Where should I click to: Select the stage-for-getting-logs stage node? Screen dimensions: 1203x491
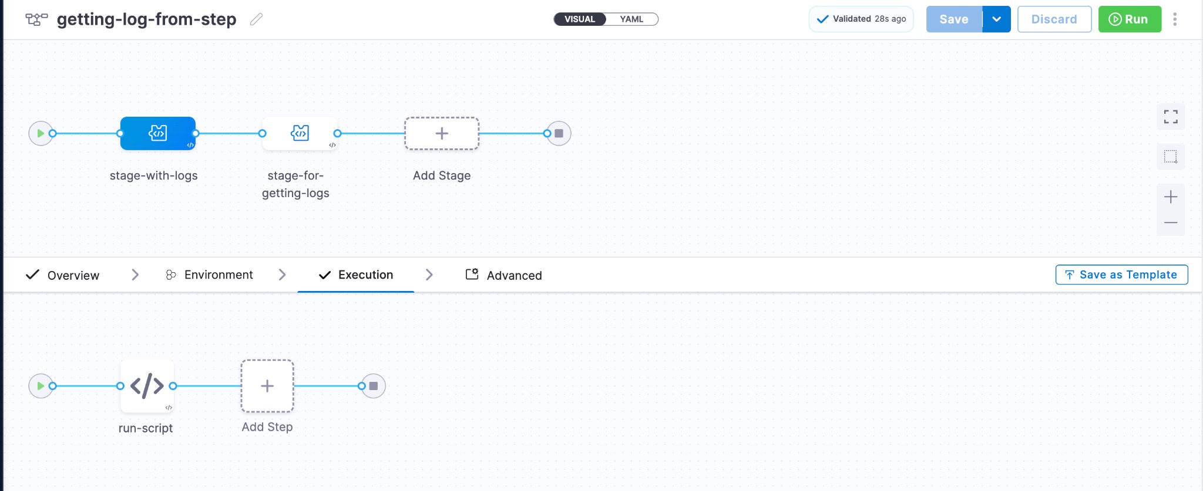pos(300,134)
